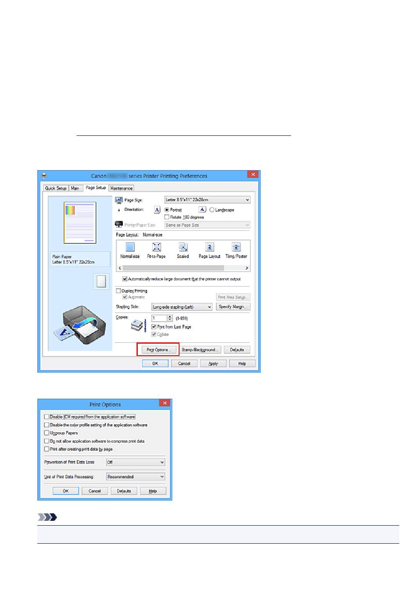The width and height of the screenshot is (417, 614).
Task: Click the Page Size monitor icon
Action: [119, 200]
